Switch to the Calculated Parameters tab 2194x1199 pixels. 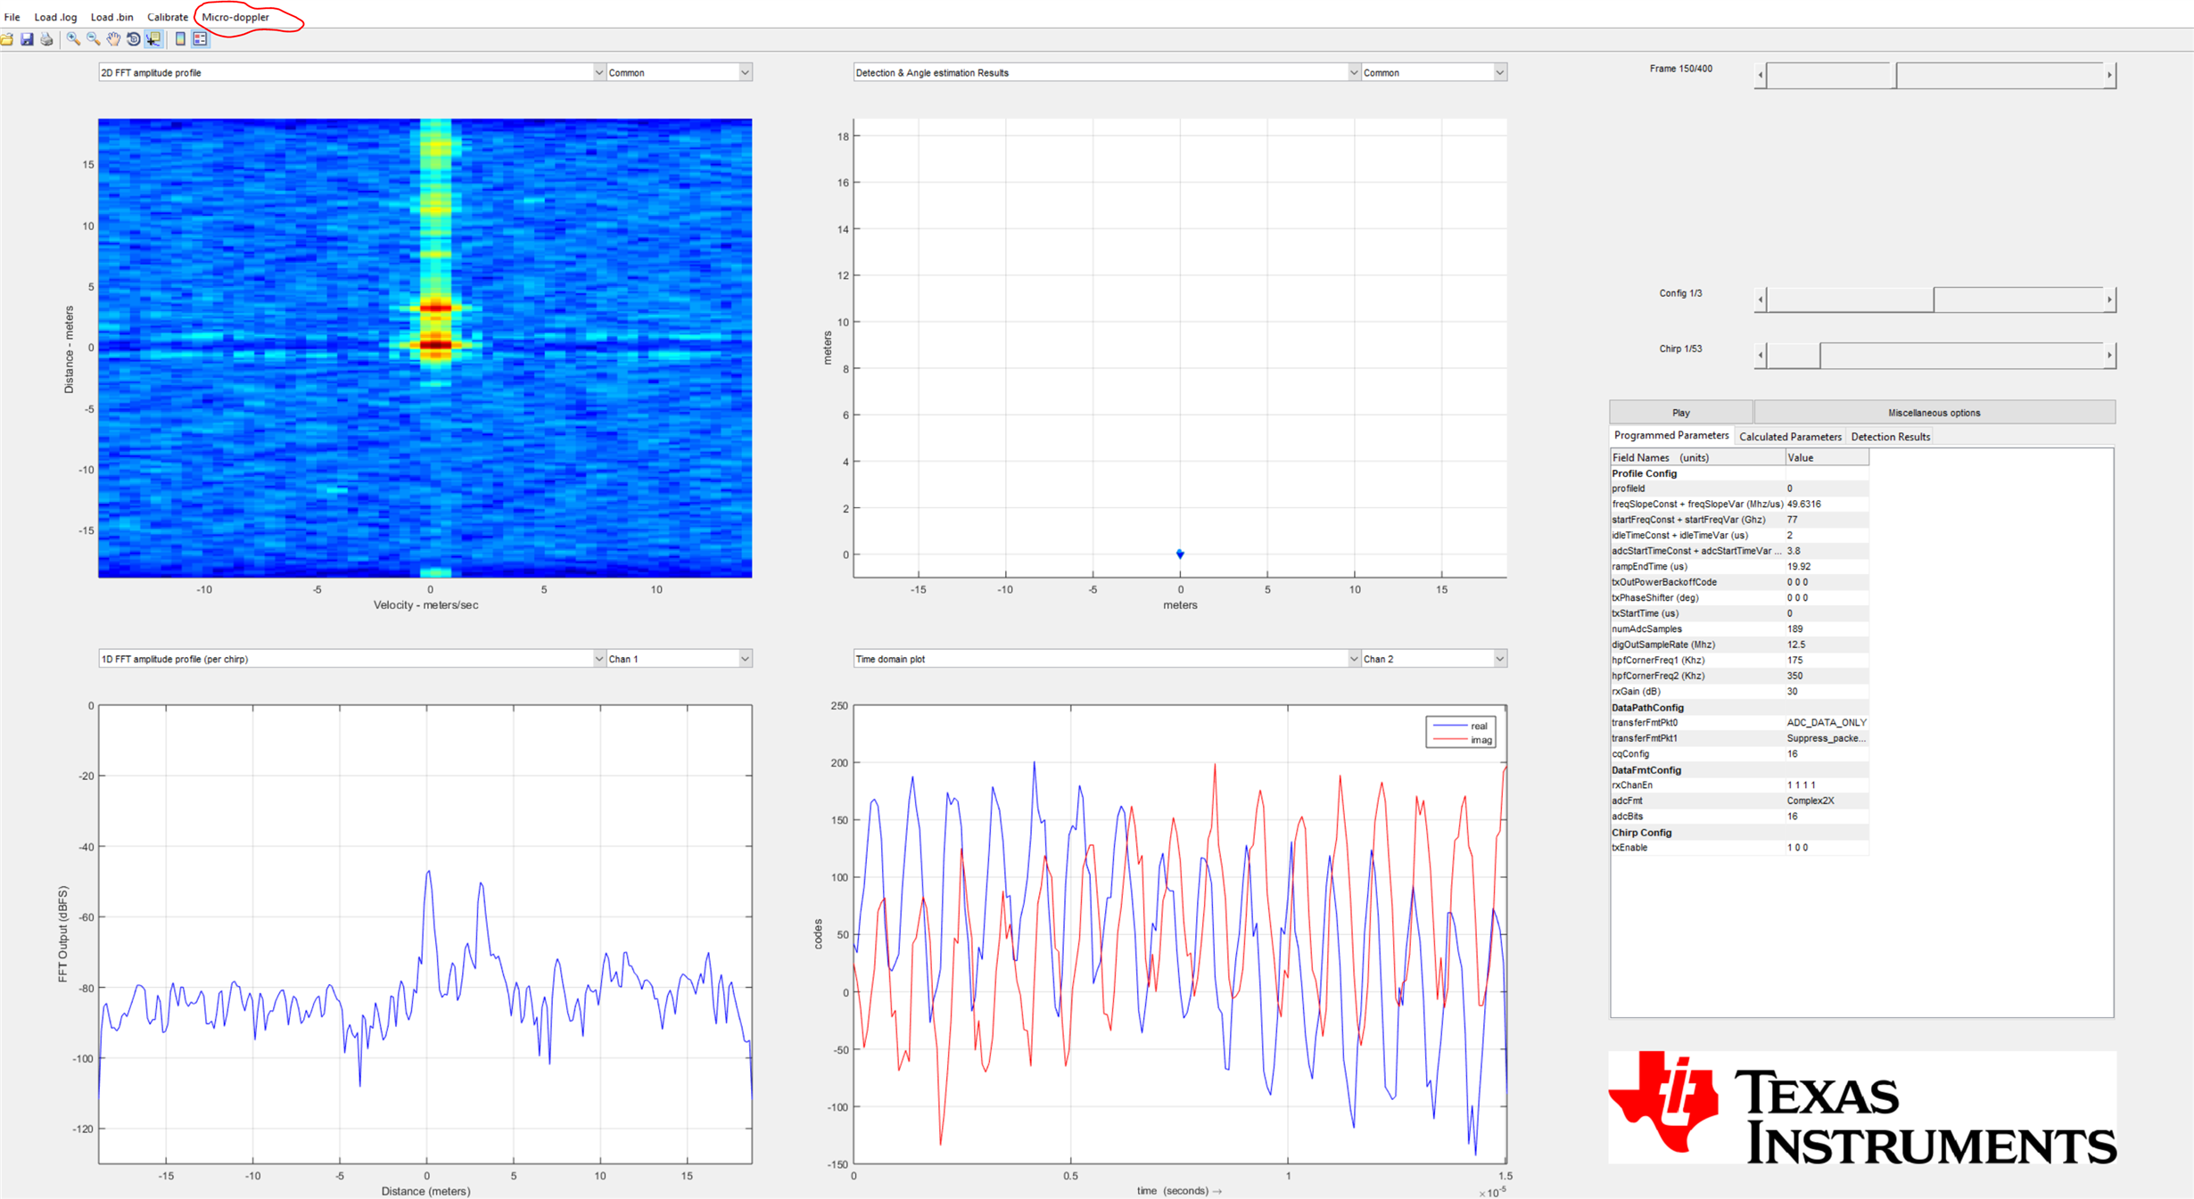point(1789,437)
